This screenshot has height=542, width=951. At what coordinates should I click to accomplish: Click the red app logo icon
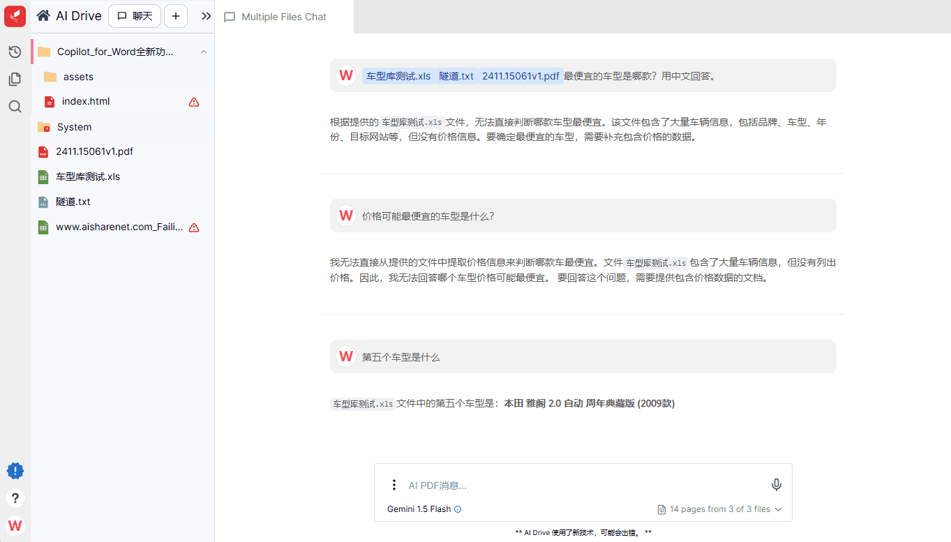[15, 15]
